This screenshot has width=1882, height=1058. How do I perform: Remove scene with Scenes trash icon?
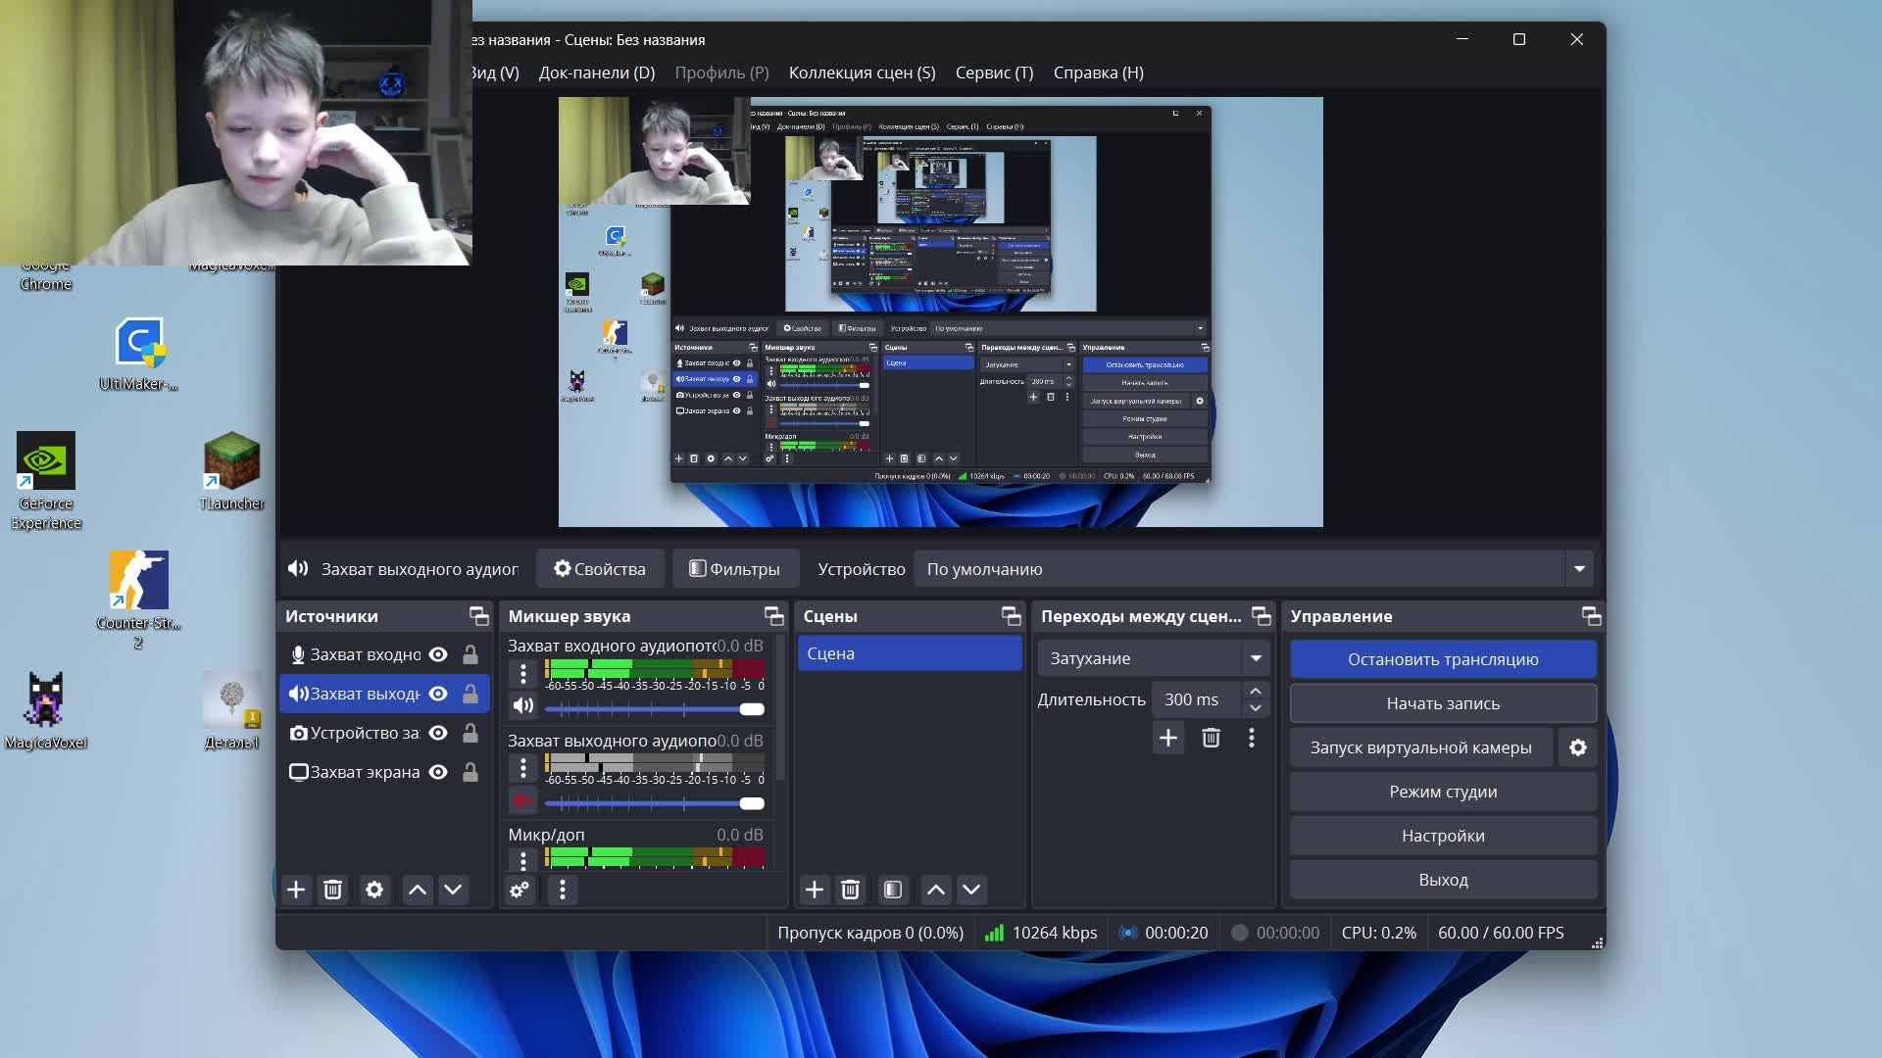click(851, 890)
